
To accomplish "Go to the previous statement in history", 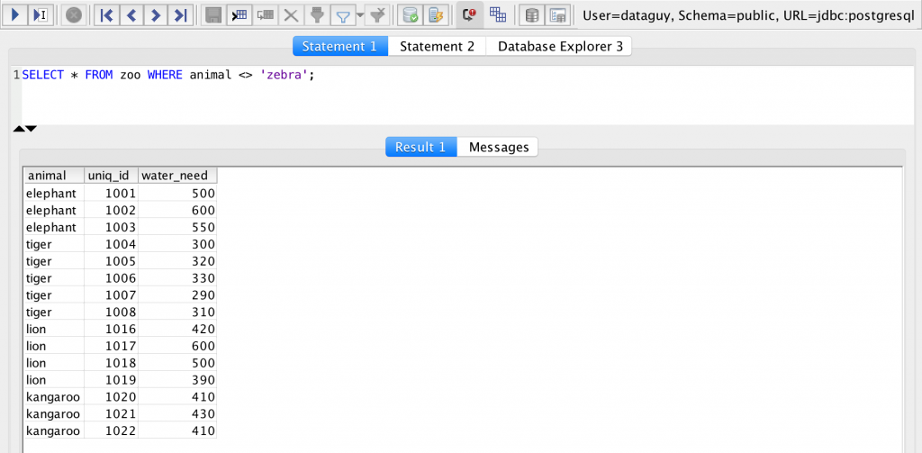I will point(131,14).
